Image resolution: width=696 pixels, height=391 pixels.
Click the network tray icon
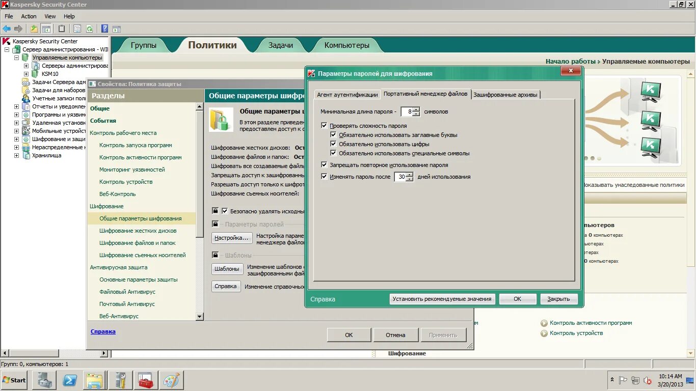click(x=635, y=380)
